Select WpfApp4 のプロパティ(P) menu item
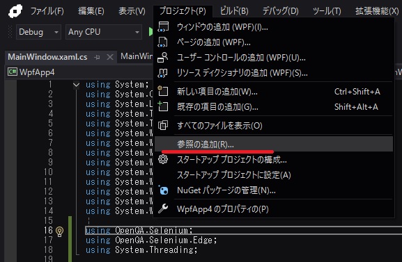 pyautogui.click(x=274, y=209)
